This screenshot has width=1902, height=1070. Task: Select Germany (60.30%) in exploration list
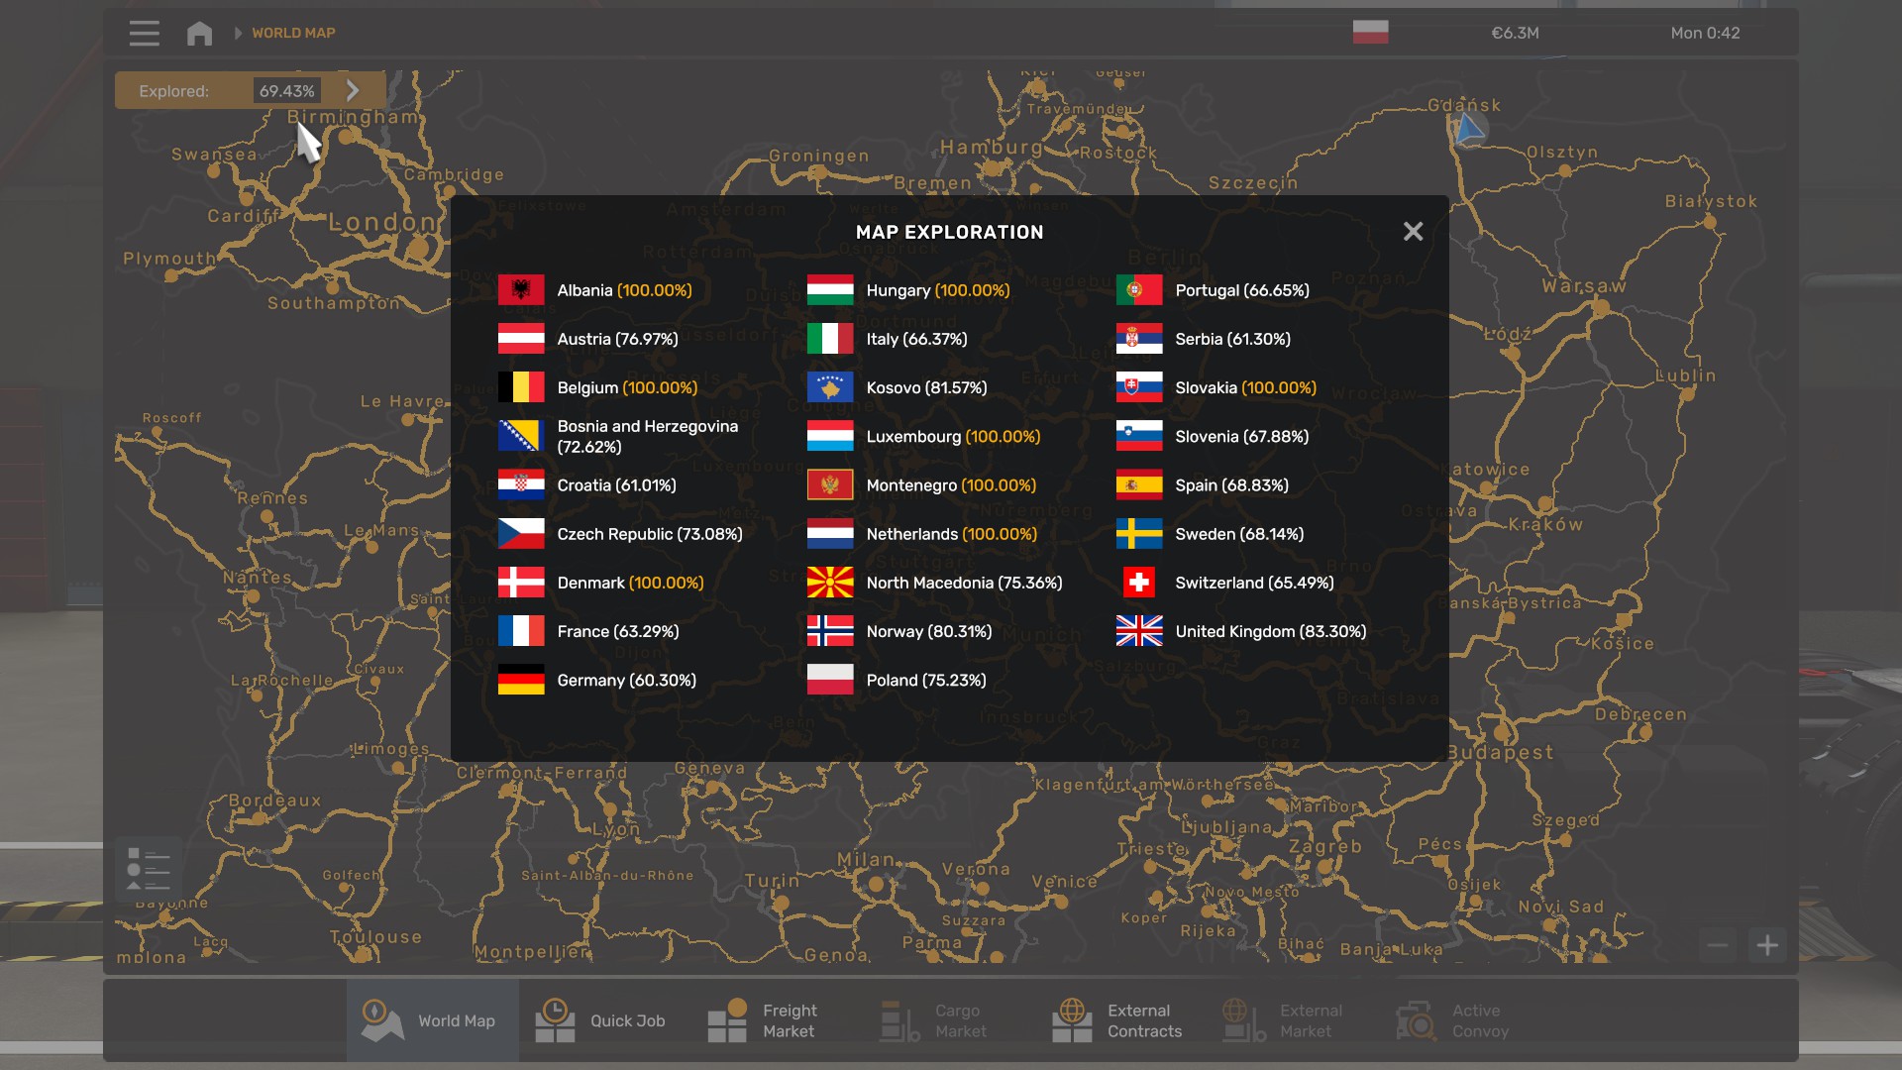(x=626, y=681)
